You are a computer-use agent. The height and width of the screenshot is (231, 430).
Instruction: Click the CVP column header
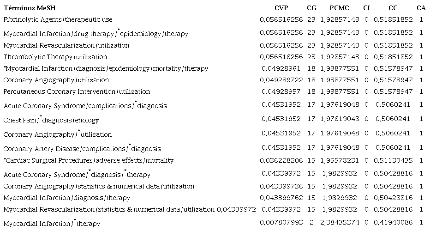click(x=281, y=8)
